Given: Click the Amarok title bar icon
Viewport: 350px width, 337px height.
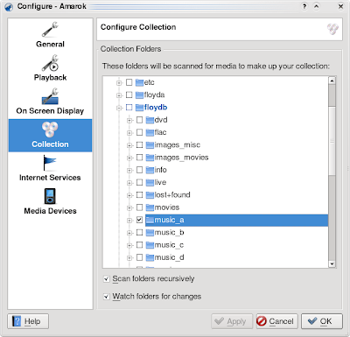Looking at the screenshot, I should click(9, 6).
